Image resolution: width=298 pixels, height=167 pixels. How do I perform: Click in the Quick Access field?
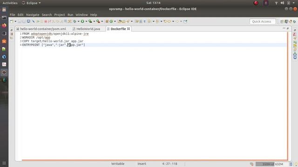point(263,22)
